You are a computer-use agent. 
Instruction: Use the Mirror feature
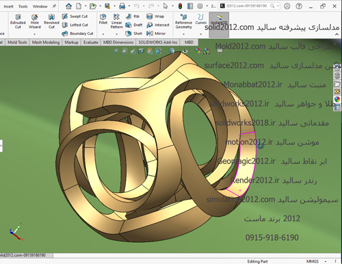click(156, 34)
